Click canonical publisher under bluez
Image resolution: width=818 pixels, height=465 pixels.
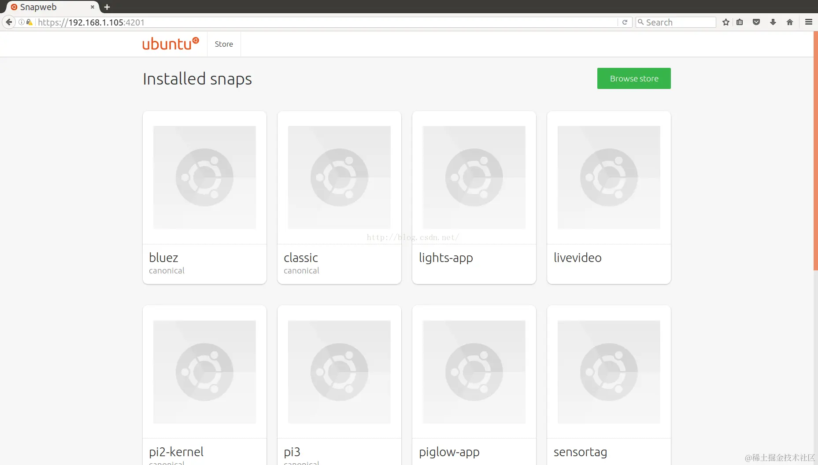(167, 271)
